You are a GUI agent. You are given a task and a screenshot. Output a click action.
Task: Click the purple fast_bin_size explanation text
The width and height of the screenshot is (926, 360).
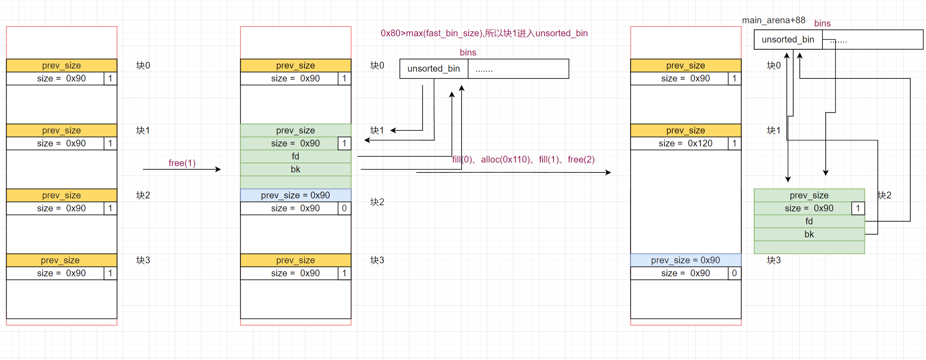pos(484,33)
